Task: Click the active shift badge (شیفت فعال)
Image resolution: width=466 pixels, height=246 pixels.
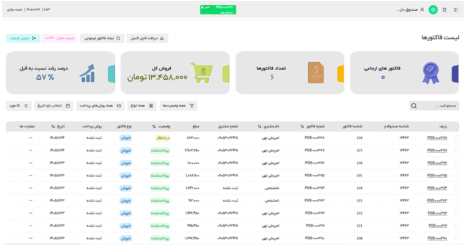Action: pyautogui.click(x=59, y=38)
